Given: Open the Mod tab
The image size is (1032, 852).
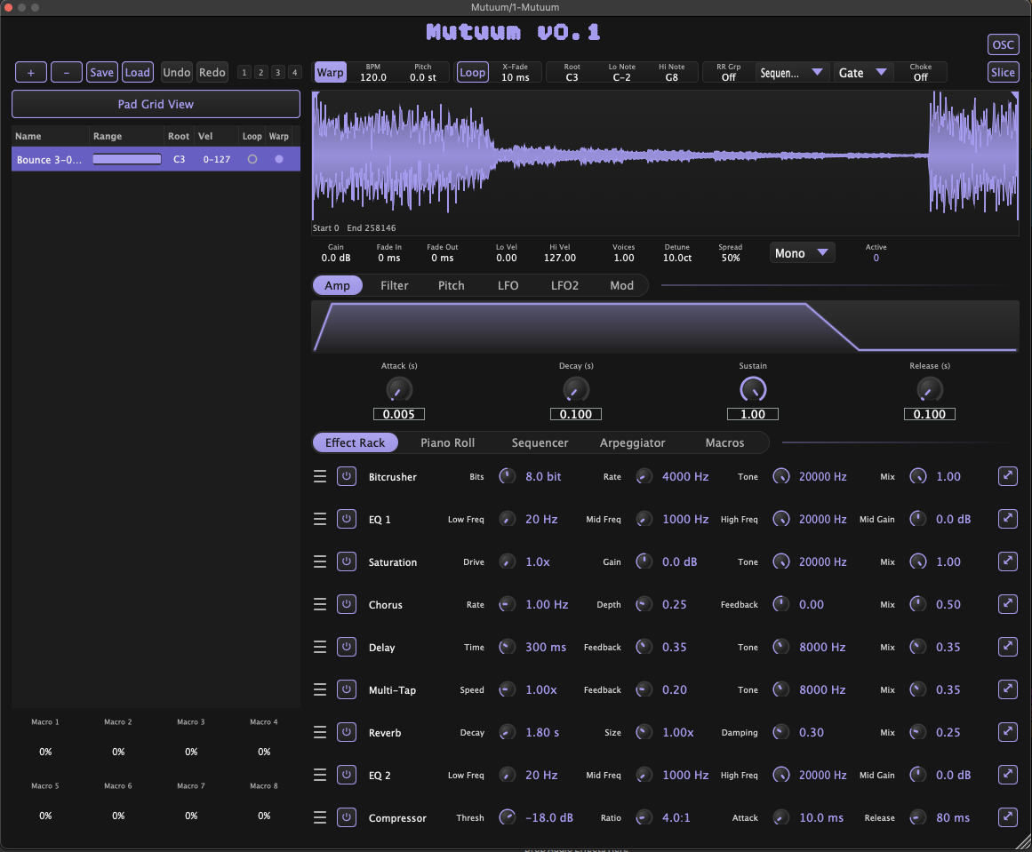Looking at the screenshot, I should (621, 285).
